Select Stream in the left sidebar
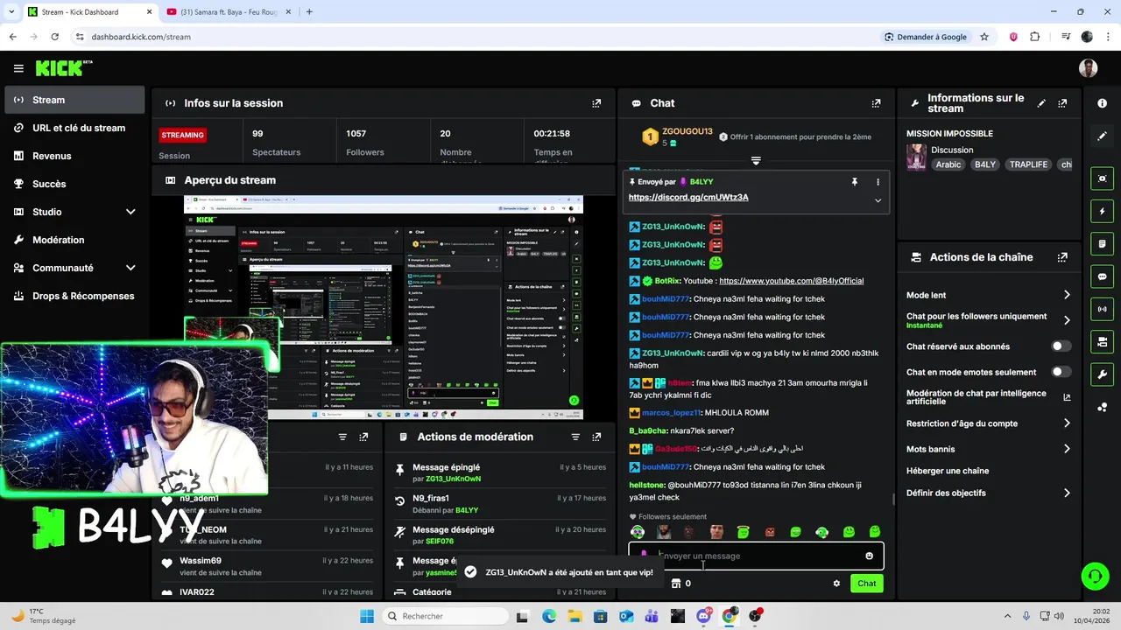The image size is (1121, 630). pos(74,100)
